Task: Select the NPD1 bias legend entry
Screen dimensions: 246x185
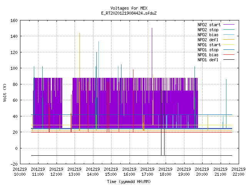Action: [208, 55]
